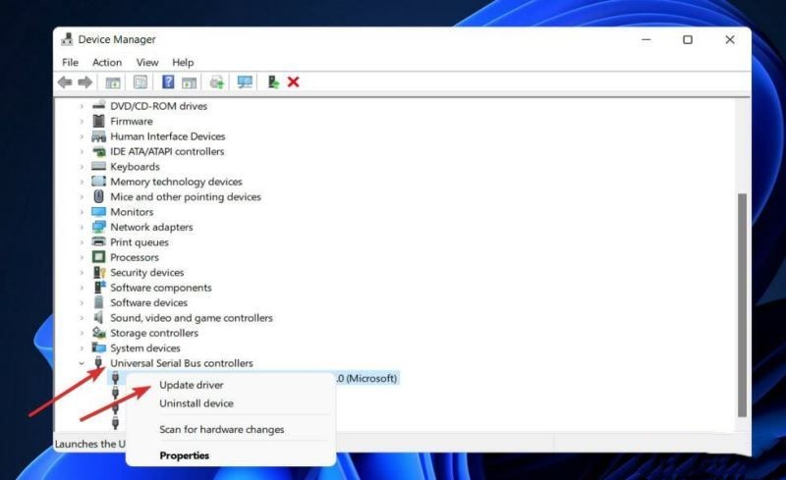Select the Keyboards tree item
The height and width of the screenshot is (480, 786).
click(135, 167)
